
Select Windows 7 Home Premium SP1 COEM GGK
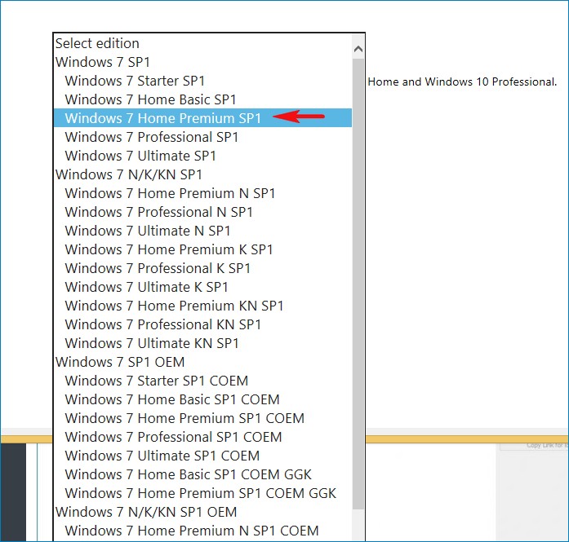point(202,493)
